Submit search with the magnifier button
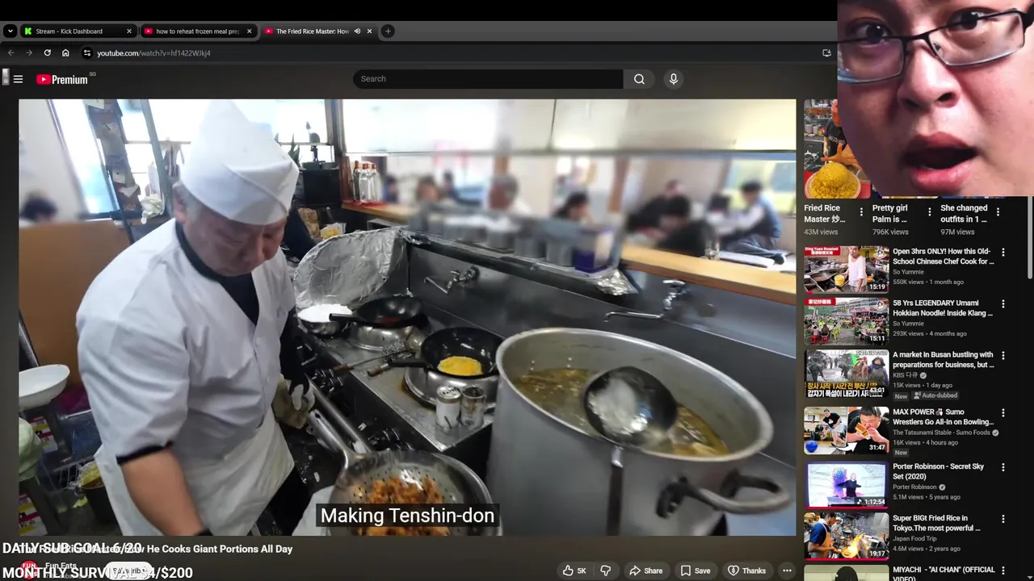Image resolution: width=1034 pixels, height=581 pixels. pos(639,79)
